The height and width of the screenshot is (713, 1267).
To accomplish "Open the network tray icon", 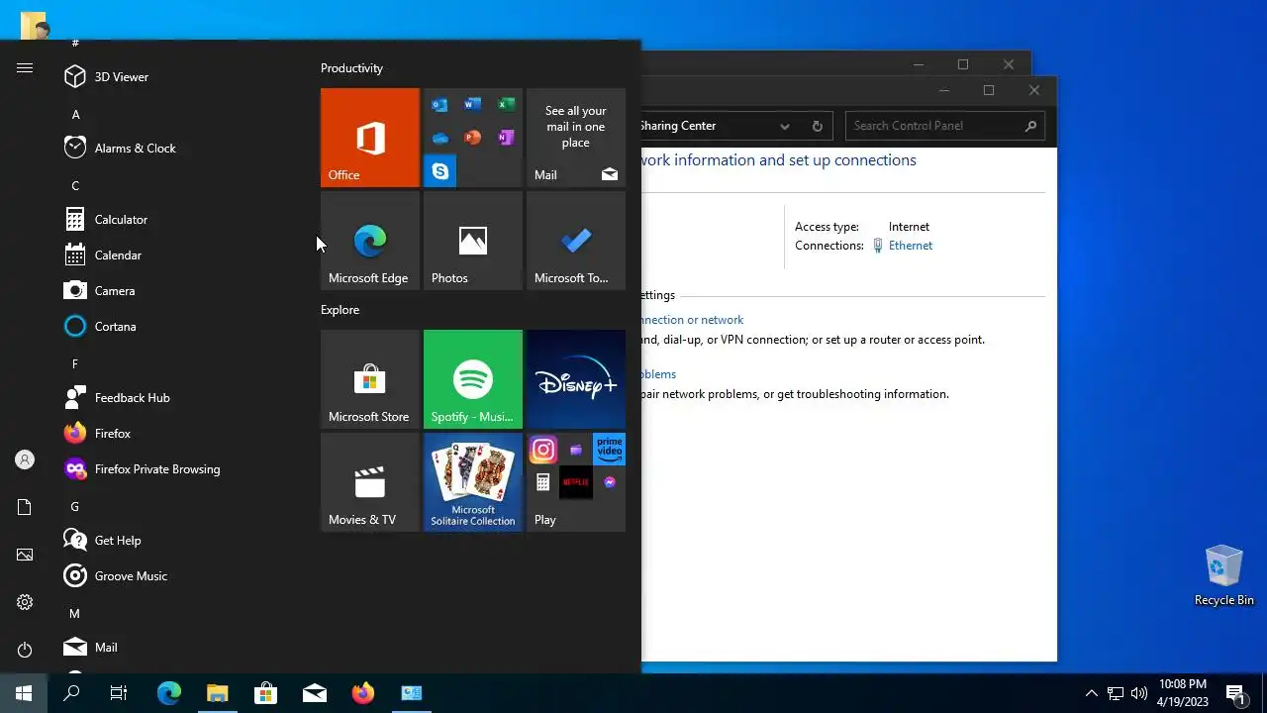I will click(1116, 693).
